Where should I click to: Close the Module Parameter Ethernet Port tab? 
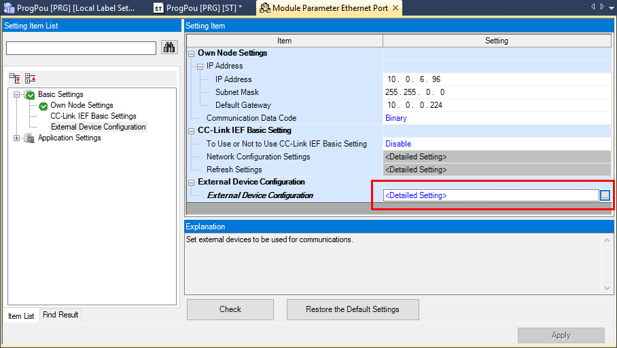coord(393,8)
